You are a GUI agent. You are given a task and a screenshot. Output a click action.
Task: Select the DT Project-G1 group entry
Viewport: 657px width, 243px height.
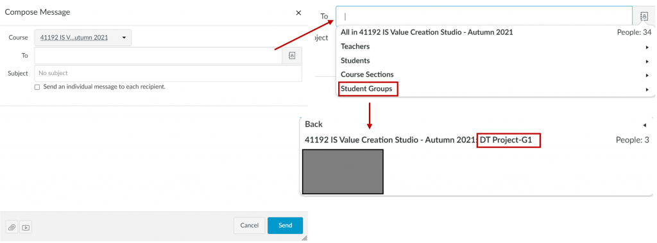pyautogui.click(x=477, y=140)
